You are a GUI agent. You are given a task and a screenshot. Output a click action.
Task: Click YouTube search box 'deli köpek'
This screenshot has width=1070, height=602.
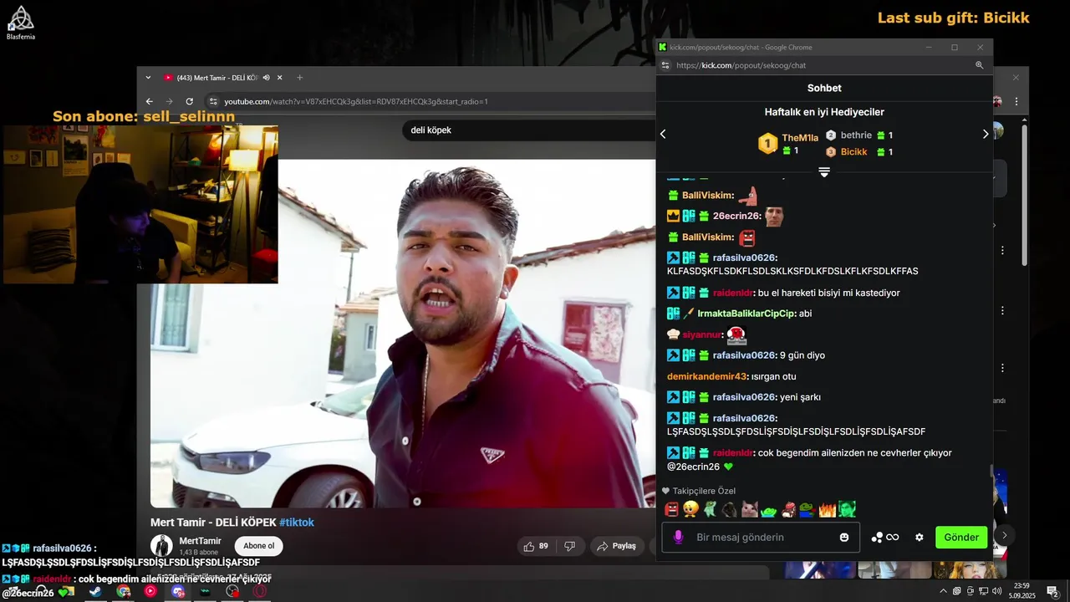530,130
